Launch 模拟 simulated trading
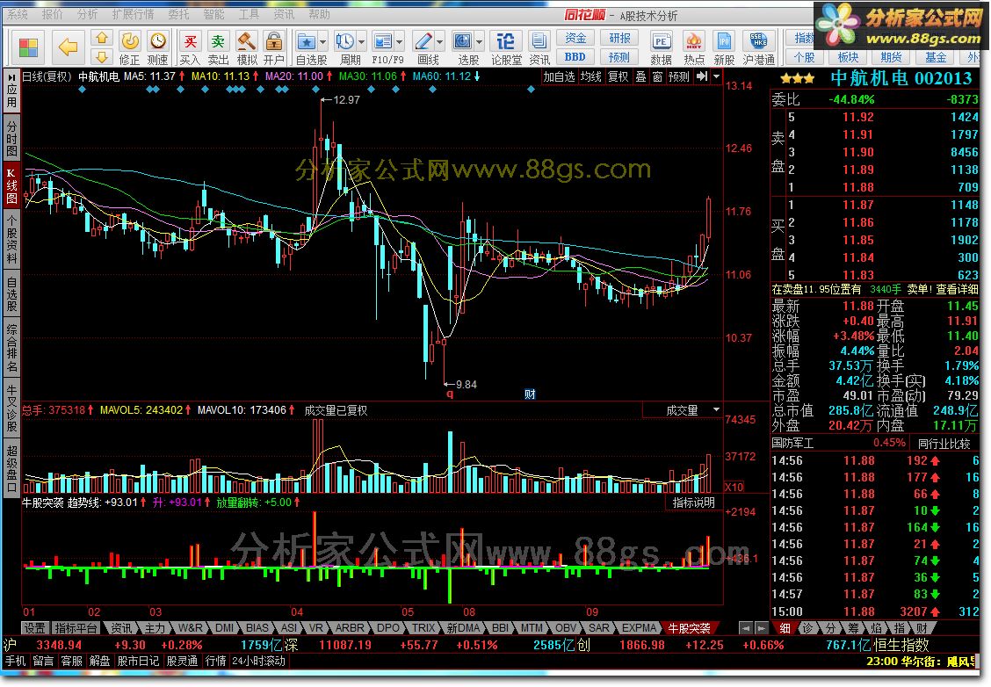Viewport: 991px width, 687px height. coord(247,48)
